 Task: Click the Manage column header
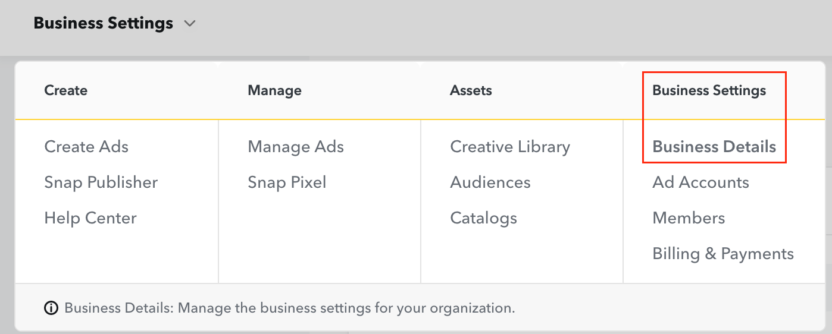click(x=274, y=90)
